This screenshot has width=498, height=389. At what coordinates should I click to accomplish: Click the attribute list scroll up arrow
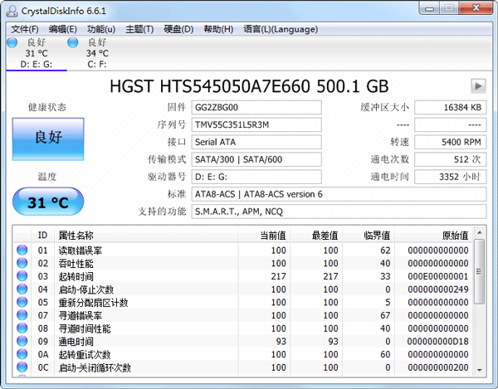[480, 233]
